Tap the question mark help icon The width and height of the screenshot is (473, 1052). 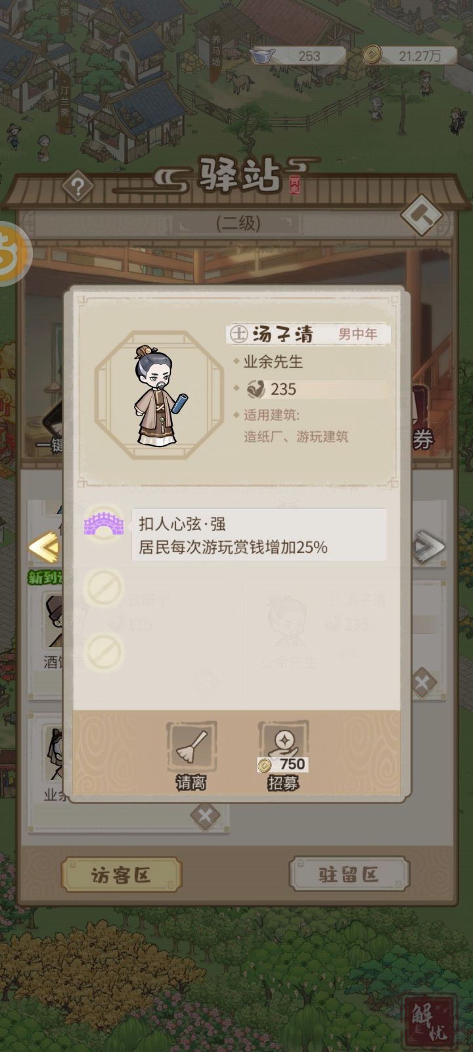coord(78,187)
